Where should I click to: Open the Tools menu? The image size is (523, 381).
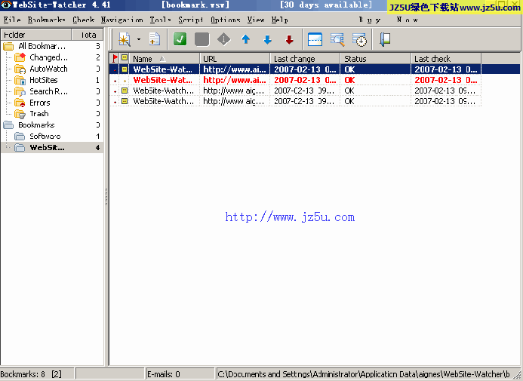[160, 20]
